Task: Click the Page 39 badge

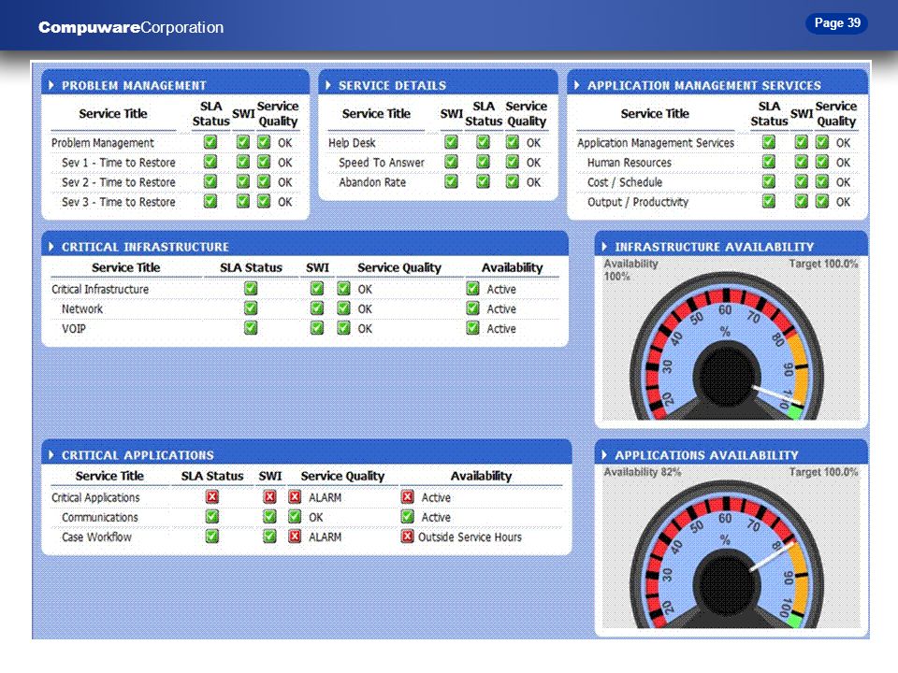Action: coord(836,22)
